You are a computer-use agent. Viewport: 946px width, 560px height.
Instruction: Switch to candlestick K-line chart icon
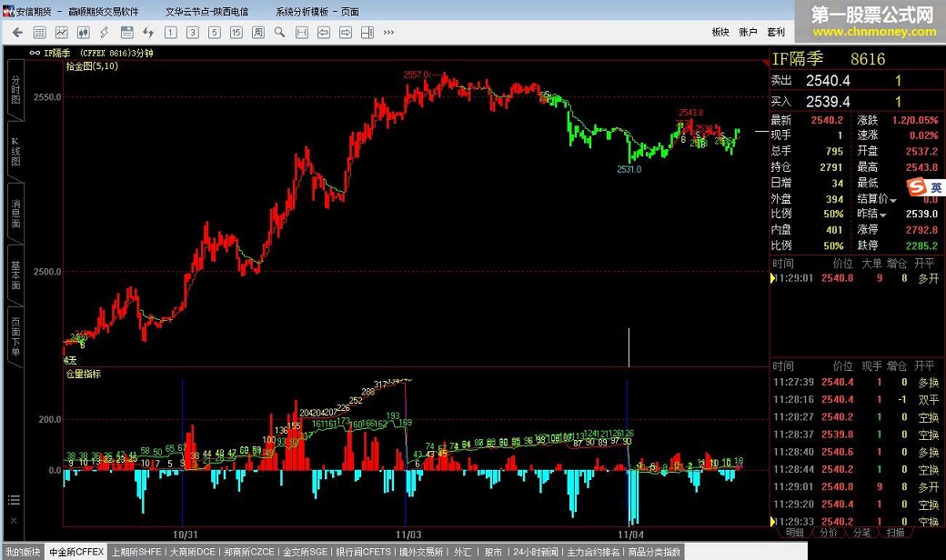tap(84, 33)
